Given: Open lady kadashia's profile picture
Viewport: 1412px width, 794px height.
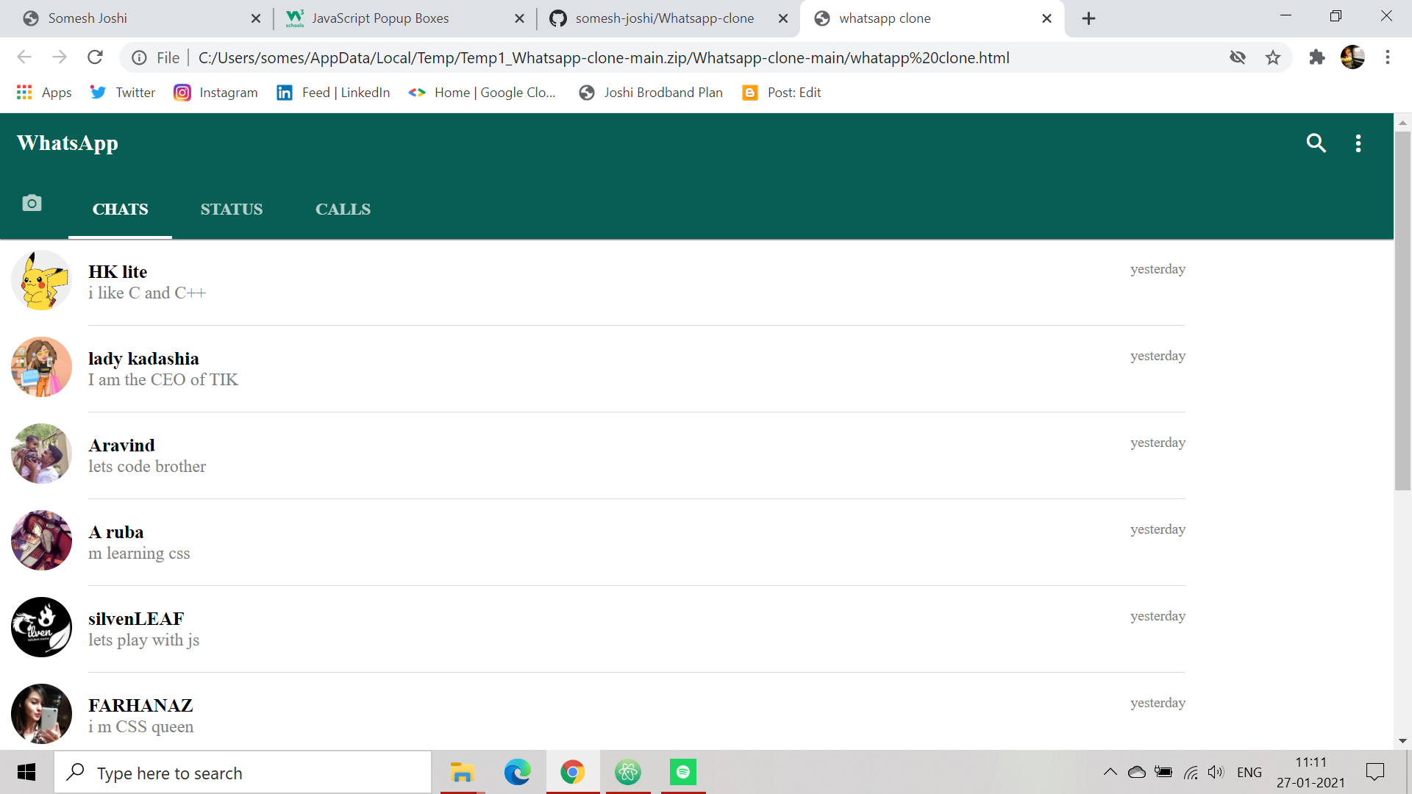Looking at the screenshot, I should click(41, 367).
